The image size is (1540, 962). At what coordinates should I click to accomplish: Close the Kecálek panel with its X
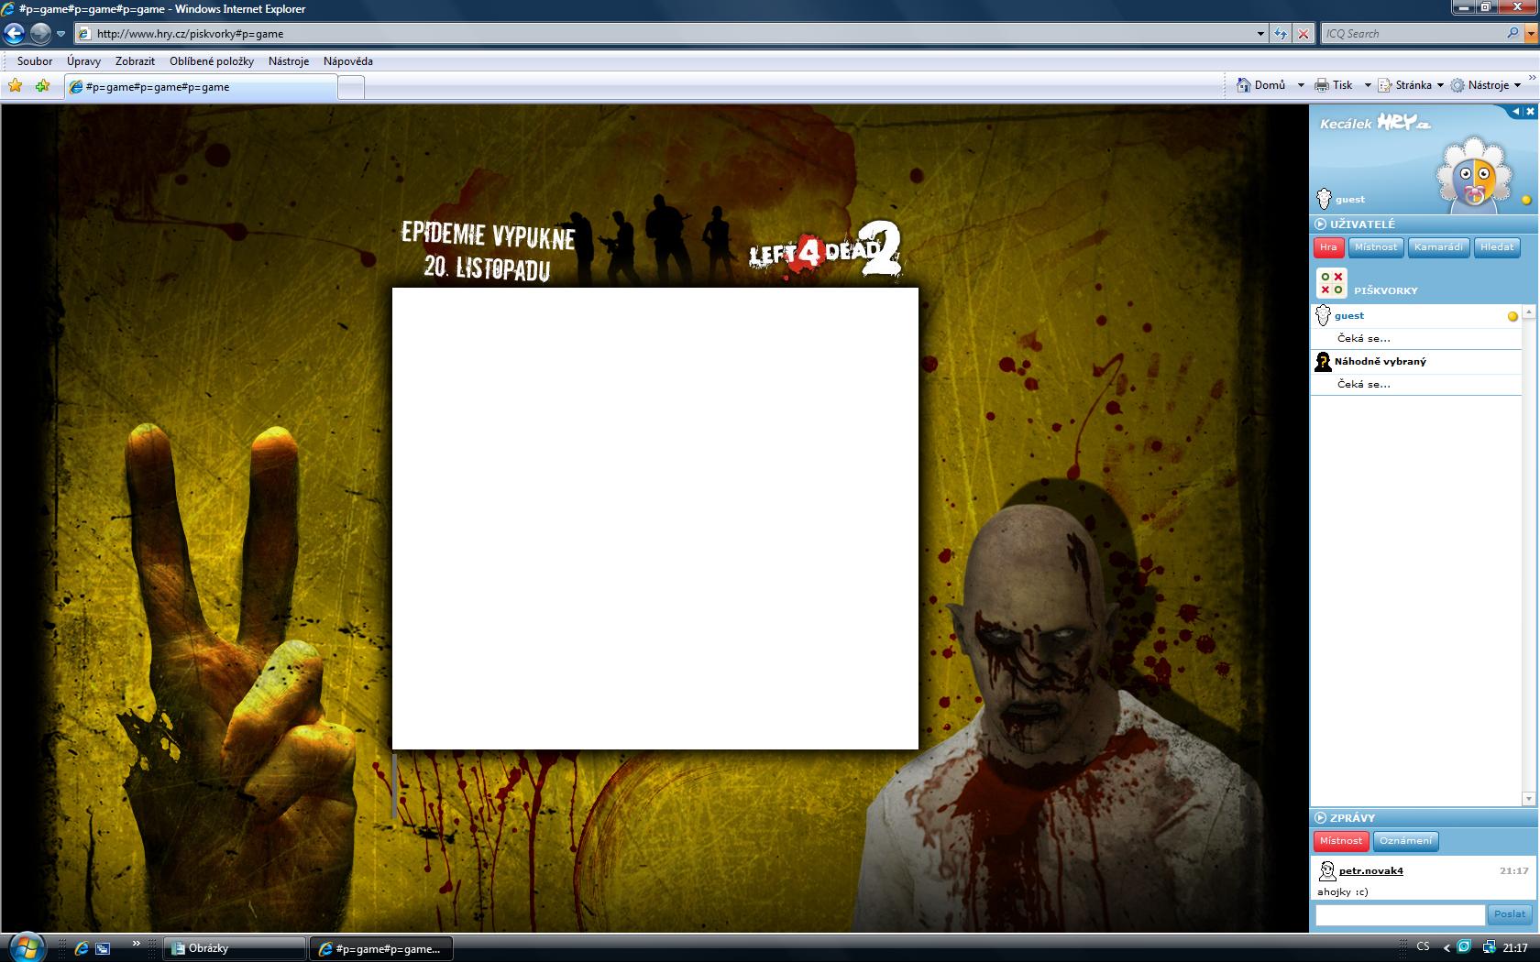(x=1530, y=112)
